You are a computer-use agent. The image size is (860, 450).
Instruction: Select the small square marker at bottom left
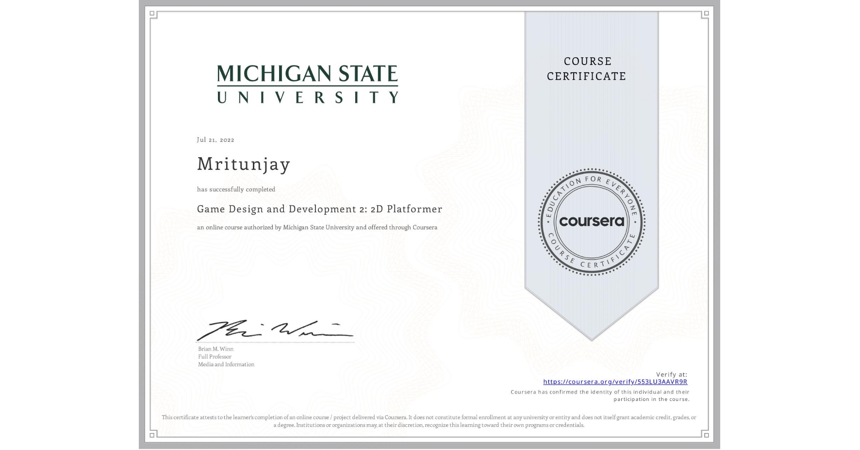click(x=153, y=436)
